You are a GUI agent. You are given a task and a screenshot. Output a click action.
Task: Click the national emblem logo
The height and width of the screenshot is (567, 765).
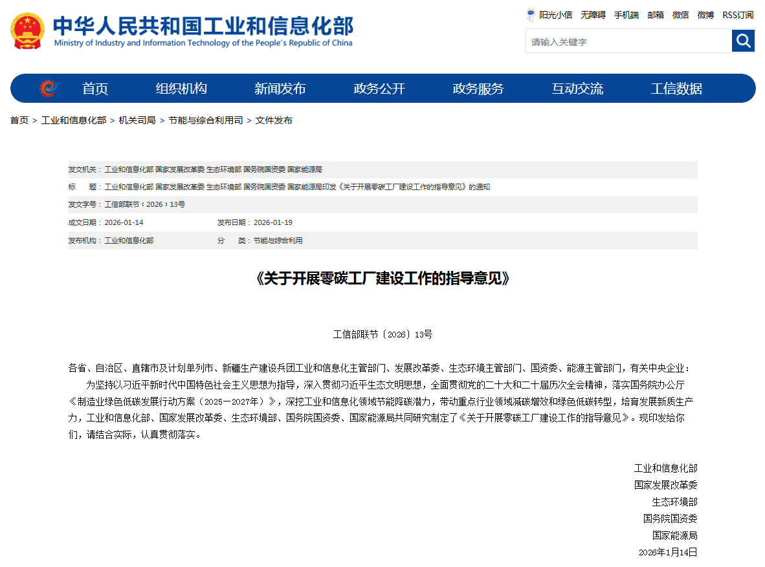[27, 30]
